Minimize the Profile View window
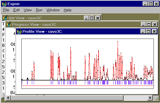The image size is (160, 103). point(143,31)
